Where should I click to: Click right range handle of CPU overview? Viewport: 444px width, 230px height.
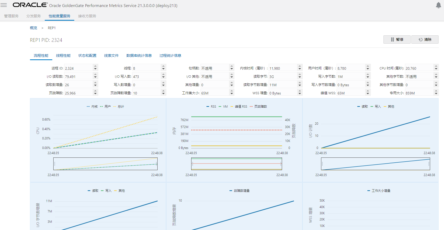click(x=157, y=164)
